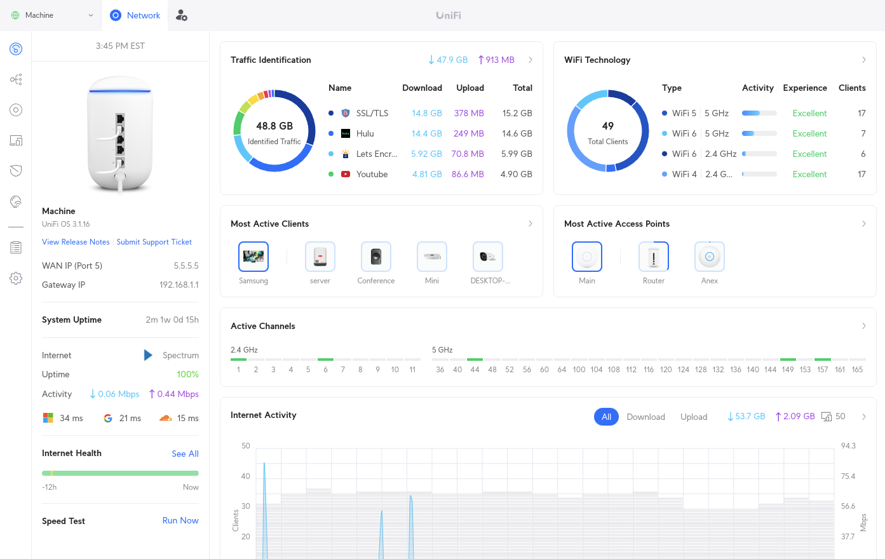Viewport: 885px width, 559px height.
Task: Click the 3:45 PM EST time label
Action: [x=120, y=46]
